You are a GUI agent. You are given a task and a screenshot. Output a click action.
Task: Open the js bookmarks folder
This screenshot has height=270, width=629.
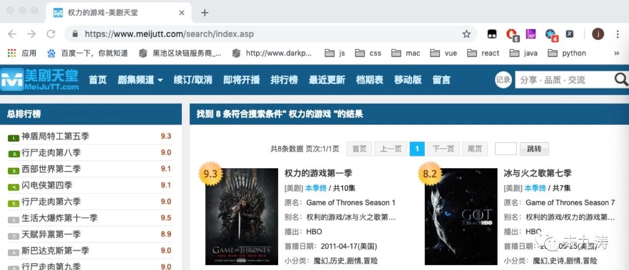pyautogui.click(x=335, y=53)
